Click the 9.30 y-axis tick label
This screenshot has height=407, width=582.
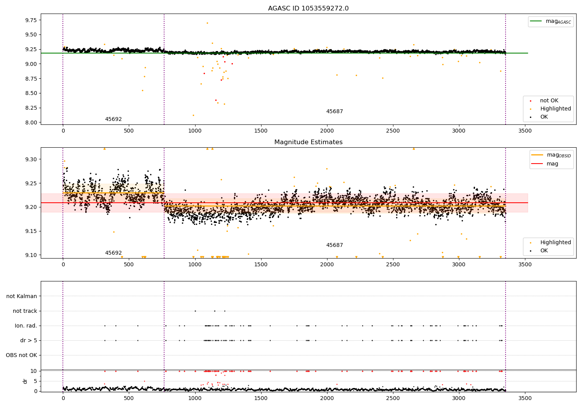tap(31, 160)
